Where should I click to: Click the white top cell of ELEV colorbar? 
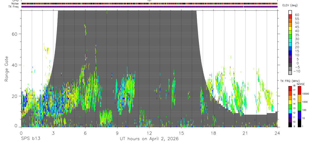click(x=290, y=12)
